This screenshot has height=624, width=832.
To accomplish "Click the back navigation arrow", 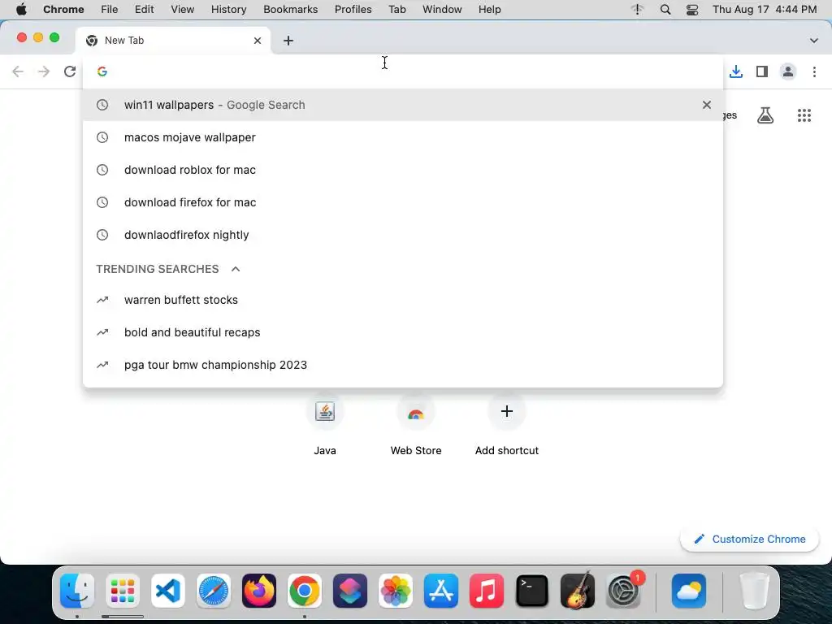I will click(18, 71).
